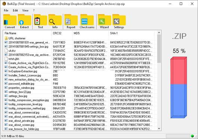Click CRC32 value 7318A01C
The height and width of the screenshot is (139, 198).
pos(59,50)
